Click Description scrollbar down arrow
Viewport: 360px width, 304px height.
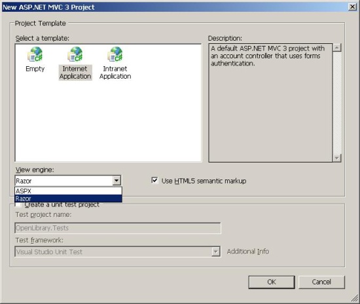pos(337,158)
